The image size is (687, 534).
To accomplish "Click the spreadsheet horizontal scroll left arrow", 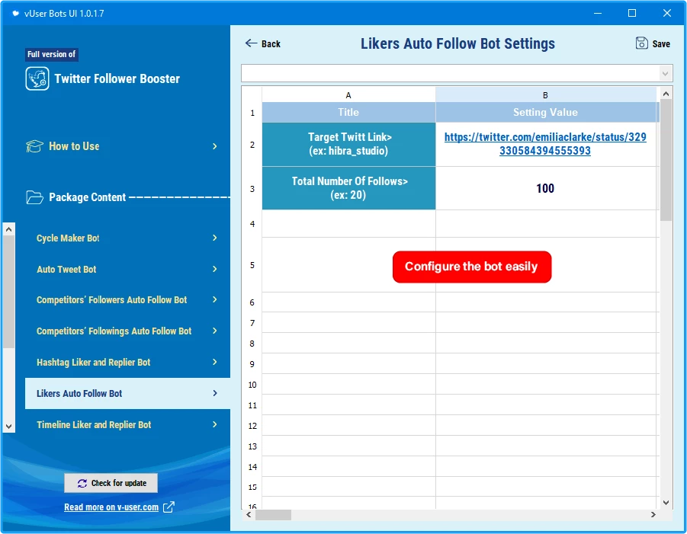I will (x=249, y=514).
